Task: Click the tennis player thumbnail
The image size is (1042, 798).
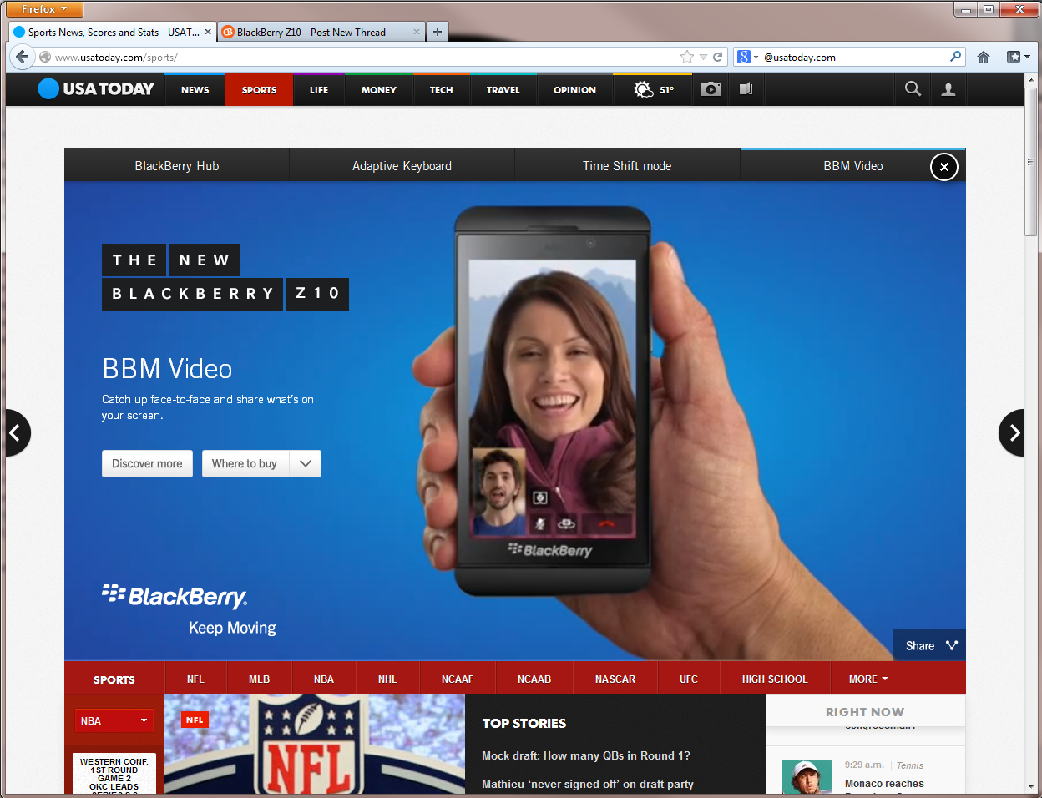Action: (807, 776)
